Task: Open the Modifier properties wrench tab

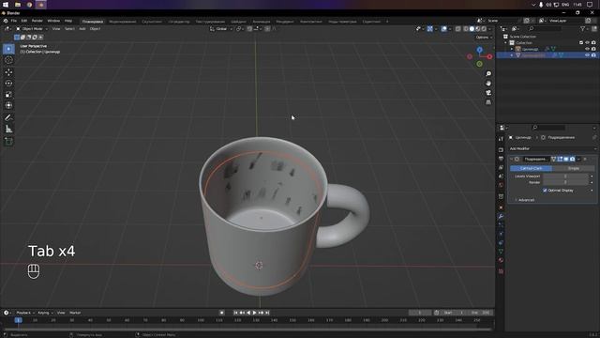Action: point(501,217)
